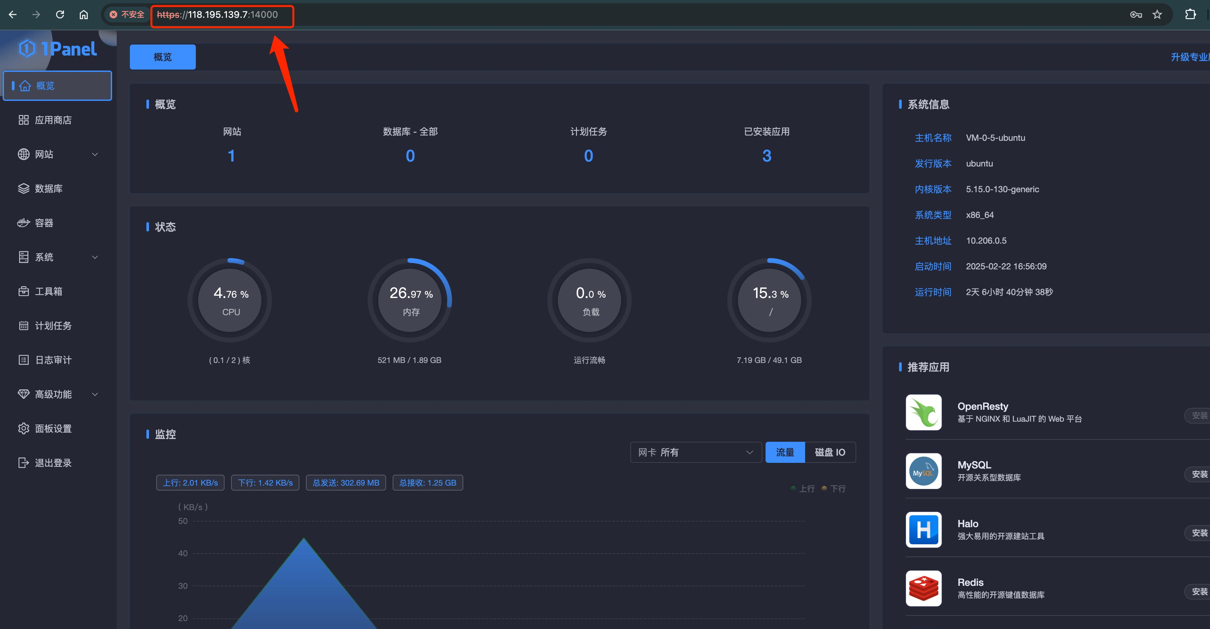Click the CPU usage circular gauge
Image resolution: width=1210 pixels, height=629 pixels.
[230, 300]
